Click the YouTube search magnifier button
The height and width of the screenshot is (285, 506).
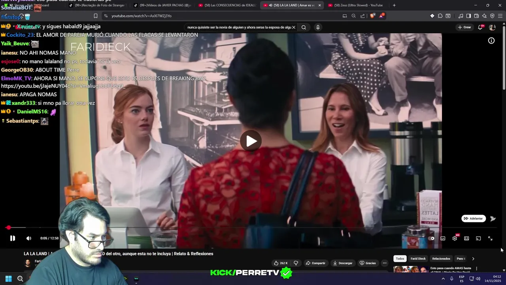pyautogui.click(x=304, y=27)
